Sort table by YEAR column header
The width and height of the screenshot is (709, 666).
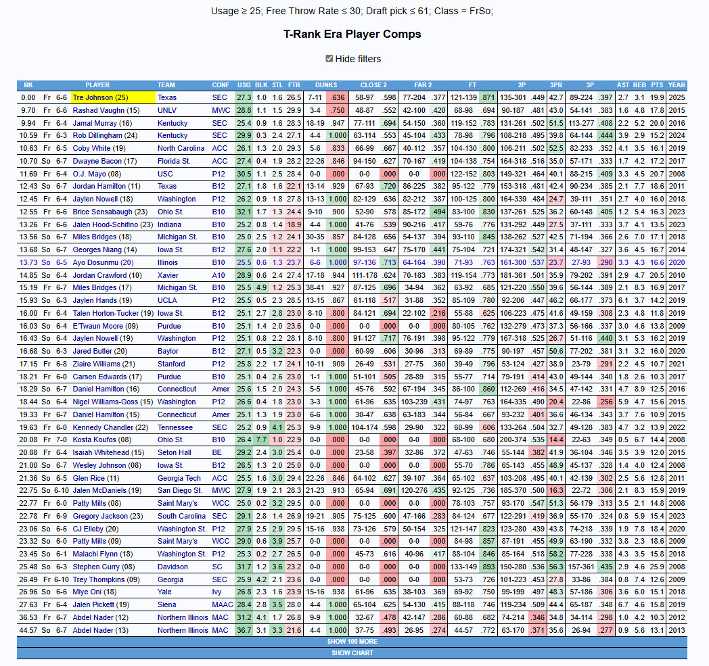click(677, 85)
